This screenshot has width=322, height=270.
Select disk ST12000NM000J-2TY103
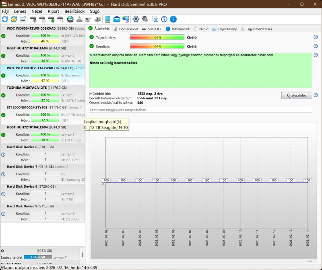tap(43, 114)
